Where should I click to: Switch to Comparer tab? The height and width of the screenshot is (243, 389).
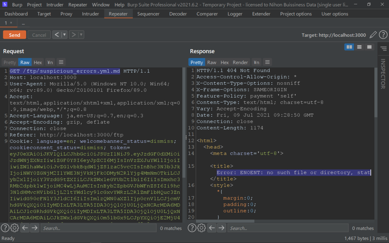pos(207,14)
